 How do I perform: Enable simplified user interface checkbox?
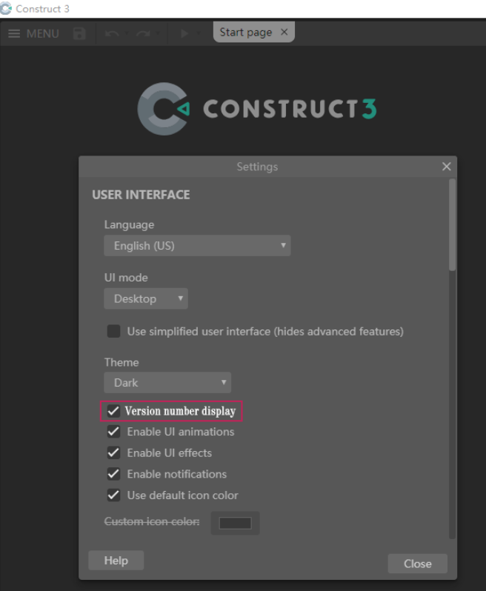coord(113,331)
